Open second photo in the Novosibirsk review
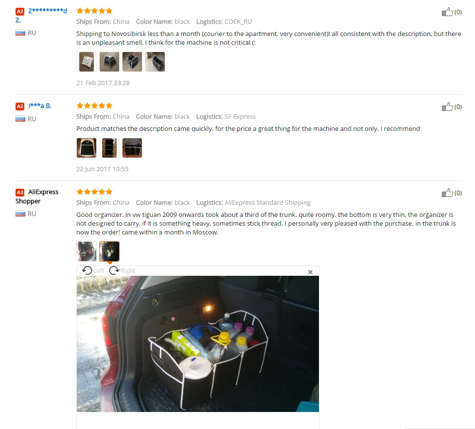 tap(109, 62)
